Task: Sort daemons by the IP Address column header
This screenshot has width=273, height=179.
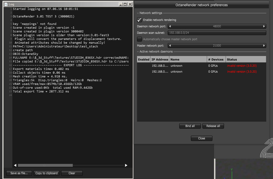Action: coord(160,59)
